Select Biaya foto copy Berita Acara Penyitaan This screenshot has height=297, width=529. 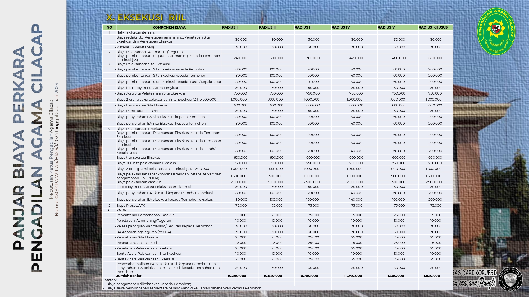148,88
